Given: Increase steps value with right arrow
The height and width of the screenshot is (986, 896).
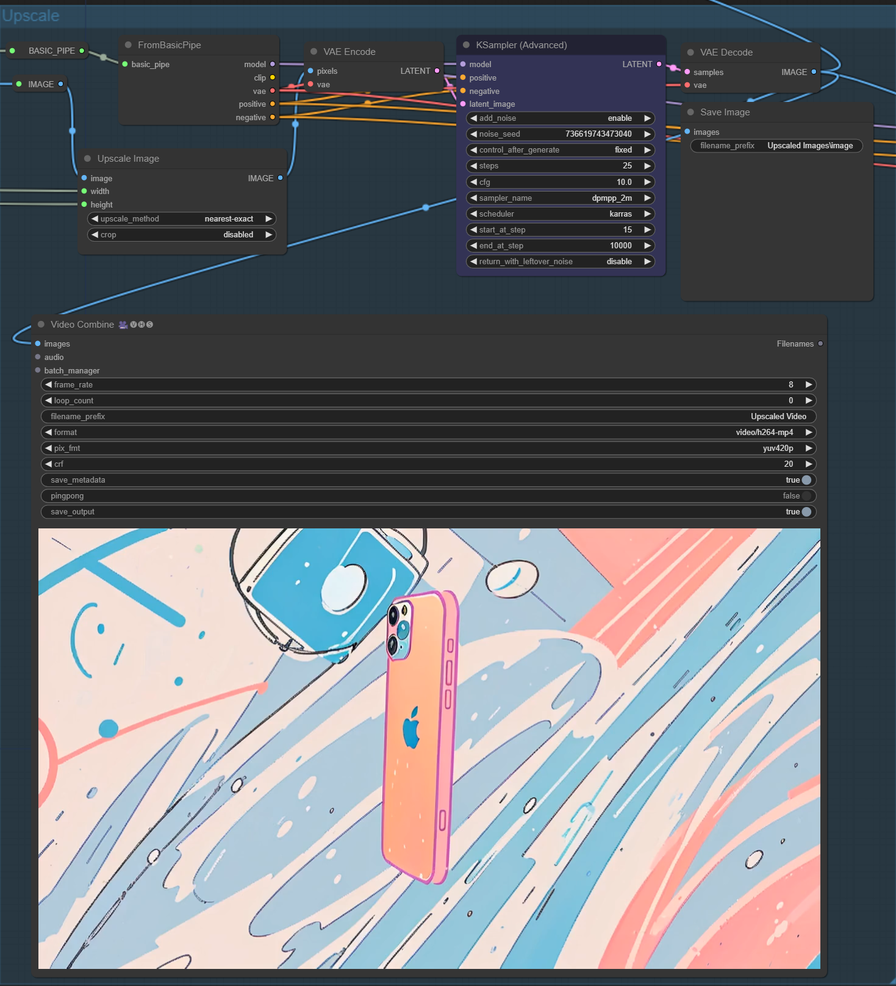Looking at the screenshot, I should (x=648, y=166).
